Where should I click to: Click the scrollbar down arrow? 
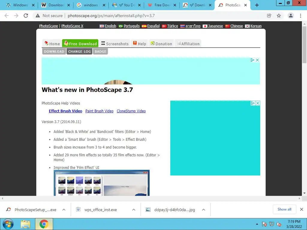304,193
